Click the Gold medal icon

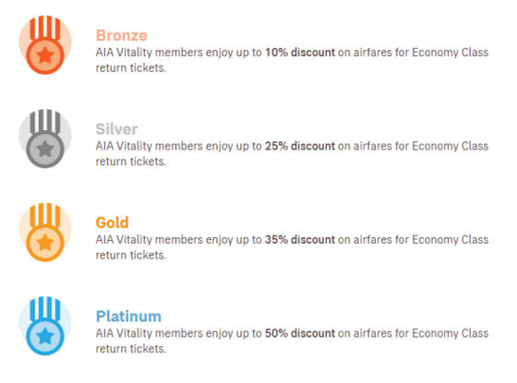click(45, 232)
